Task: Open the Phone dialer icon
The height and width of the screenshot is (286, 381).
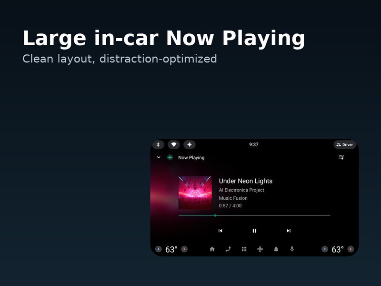Action: 228,249
